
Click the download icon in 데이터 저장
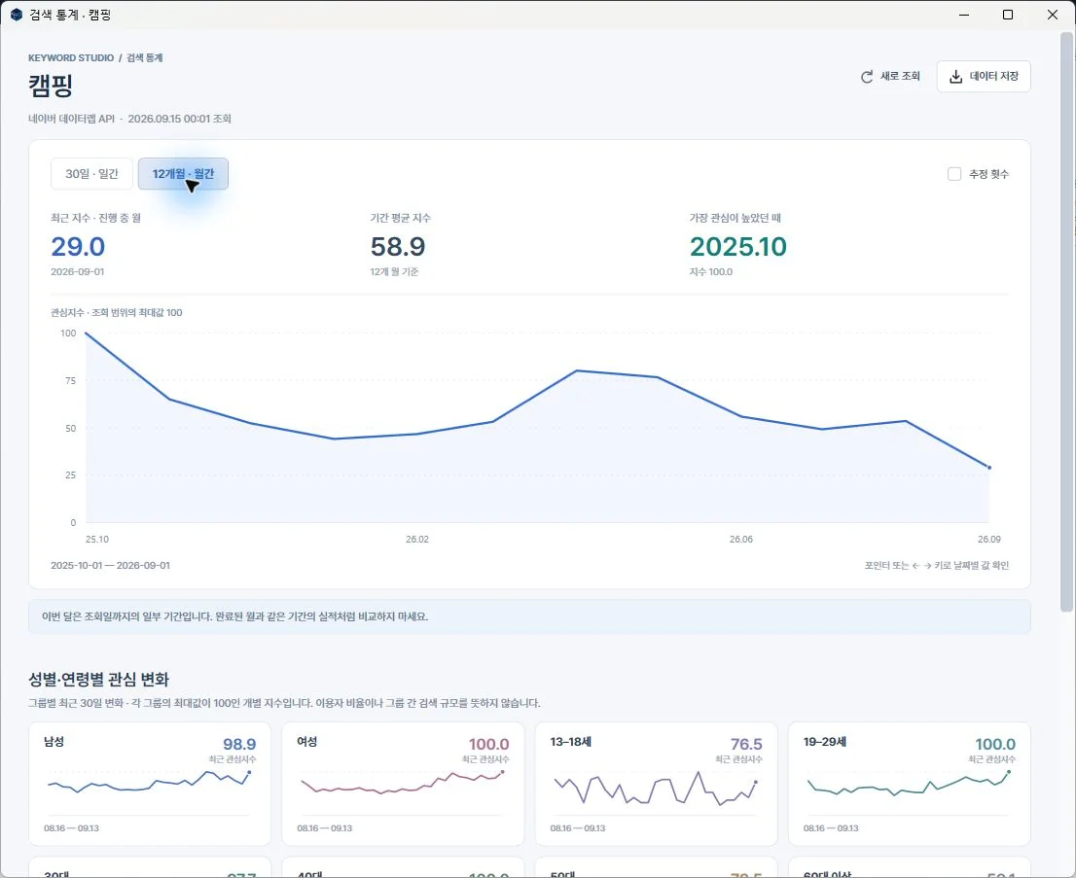(955, 76)
